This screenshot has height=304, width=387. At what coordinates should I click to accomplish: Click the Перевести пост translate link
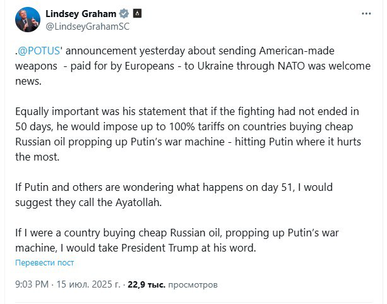pos(44,262)
